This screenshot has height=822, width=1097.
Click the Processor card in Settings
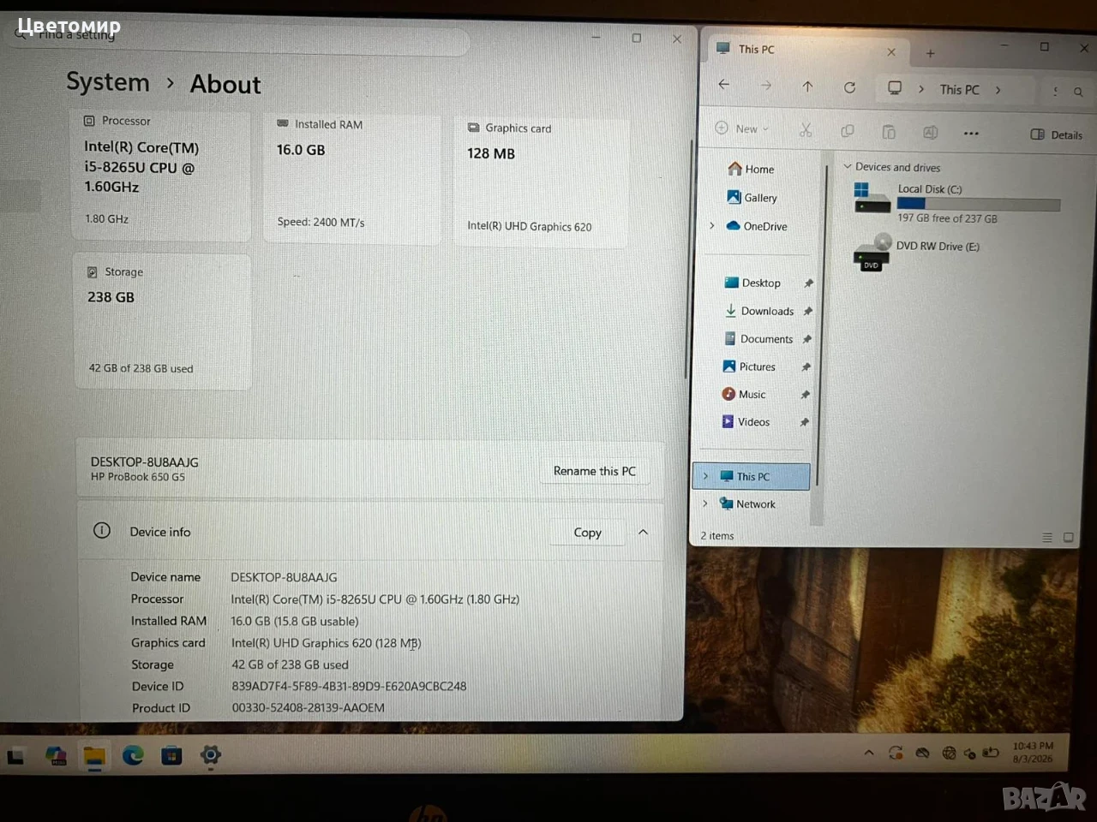[x=160, y=175]
